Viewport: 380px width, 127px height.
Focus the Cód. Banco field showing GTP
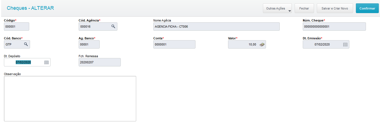tap(13, 44)
